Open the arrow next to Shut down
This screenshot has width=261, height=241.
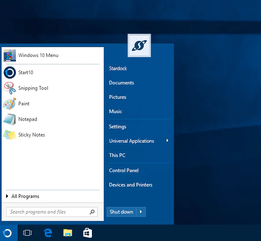click(x=141, y=212)
